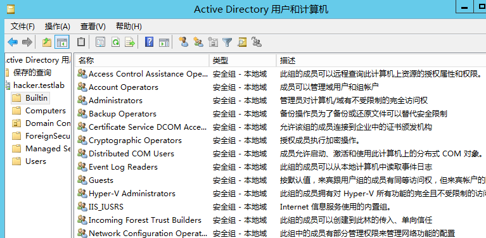Sort by the 描述 column header
Viewport: 486px width, 238px height.
(381, 60)
